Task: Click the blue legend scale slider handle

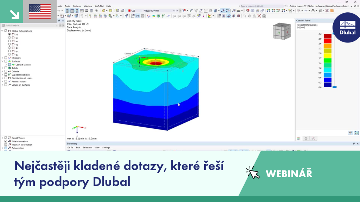Action: [335, 87]
